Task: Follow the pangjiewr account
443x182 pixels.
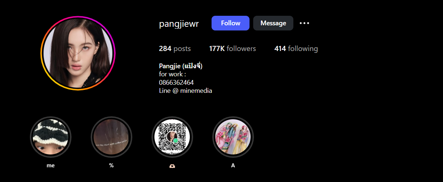Action: (x=230, y=23)
